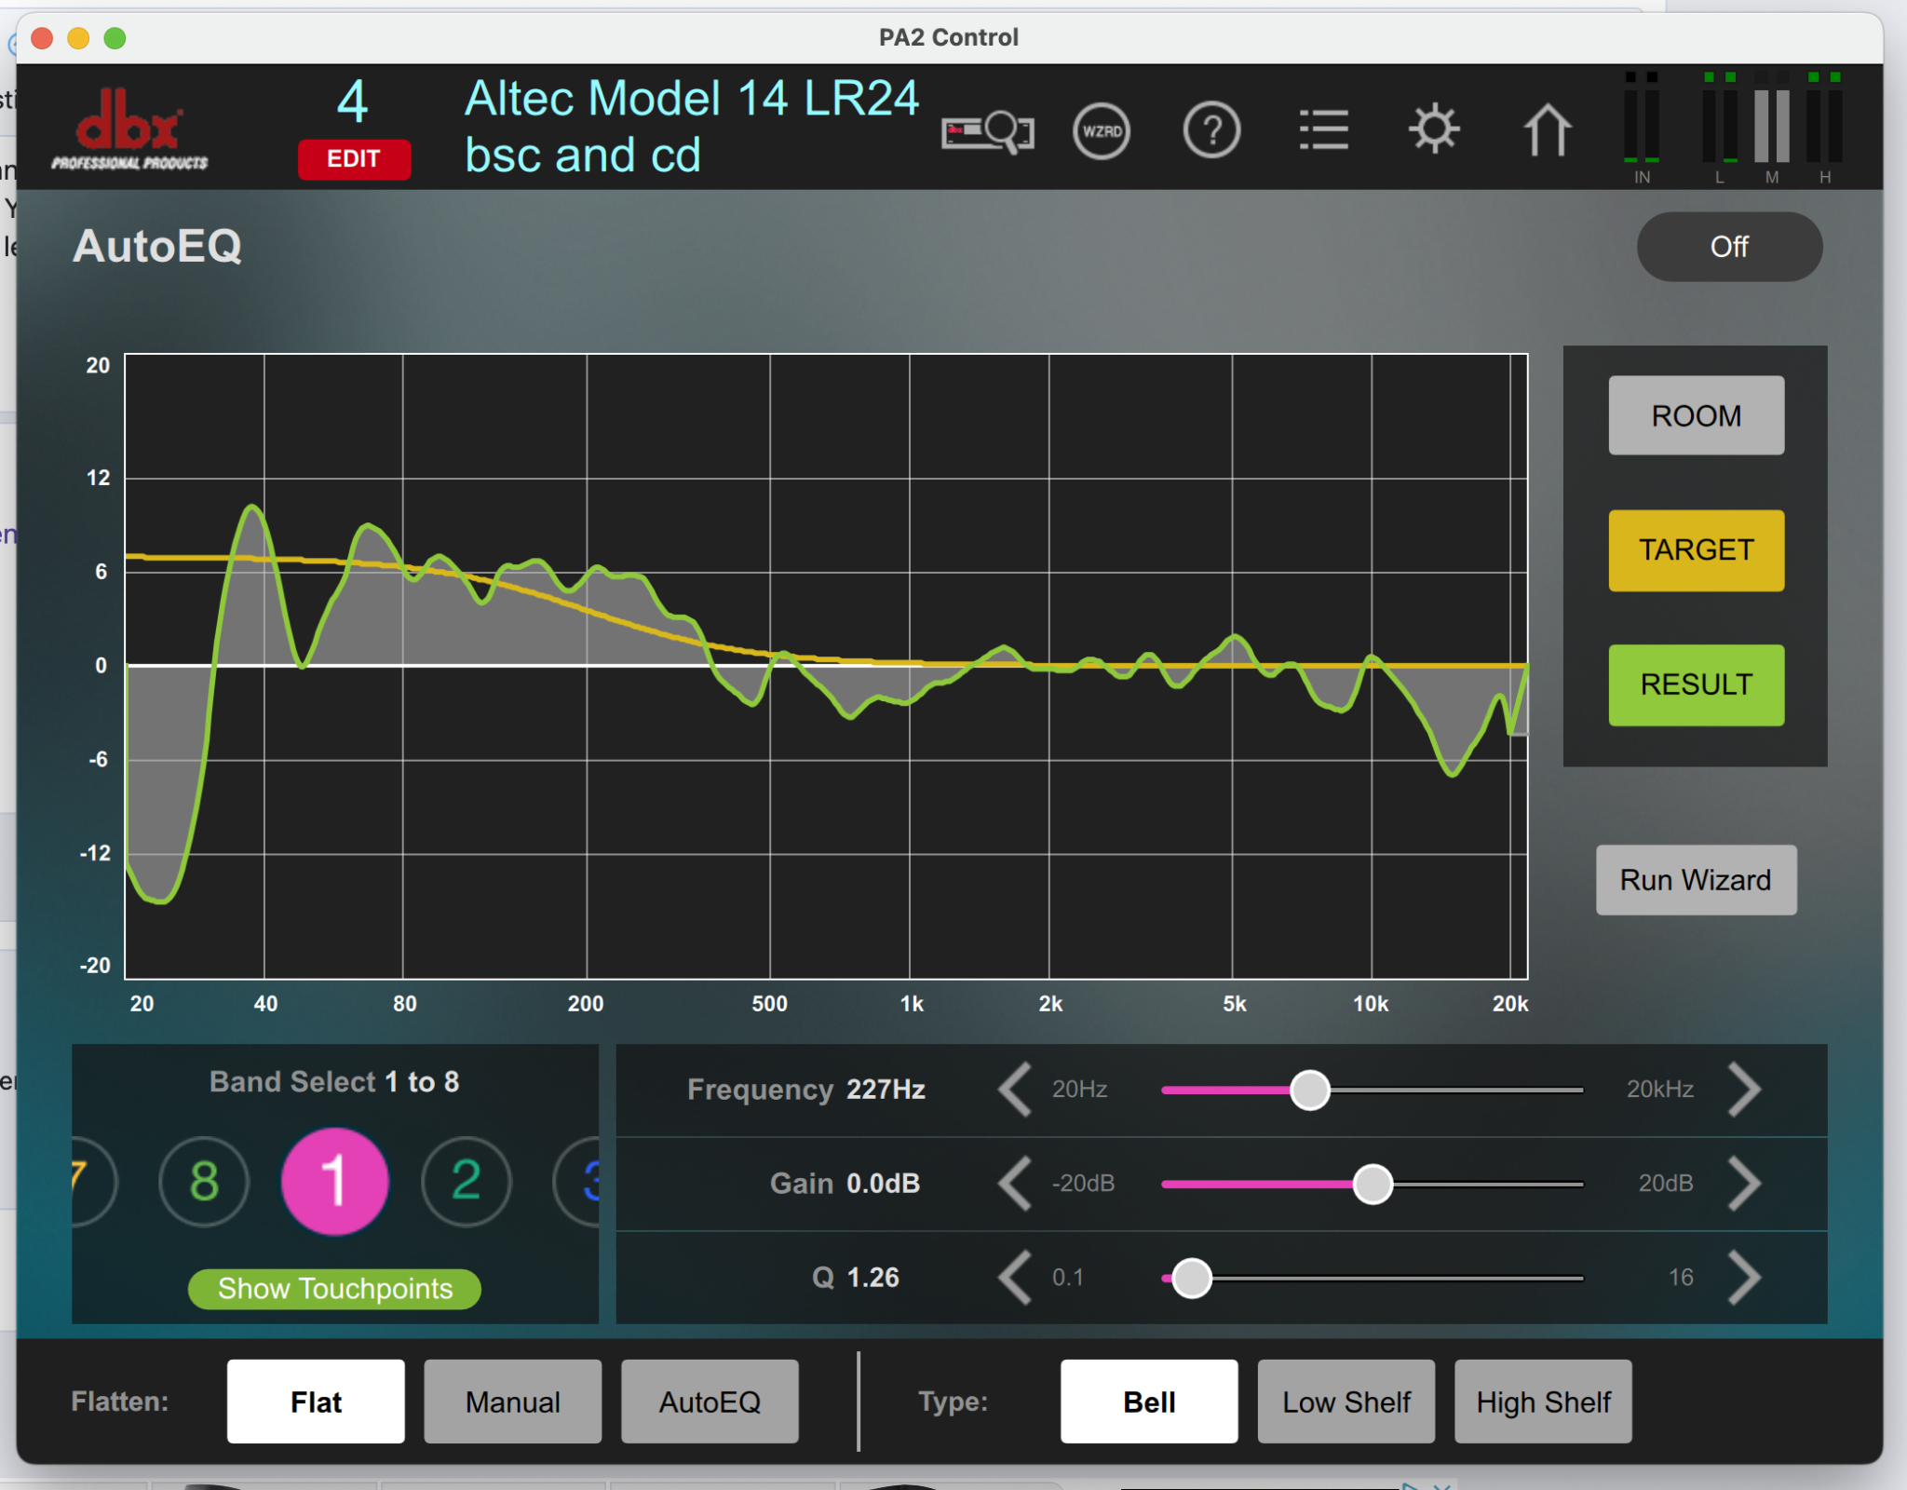The width and height of the screenshot is (1907, 1490).
Task: Decrease Frequency with the left chevron
Action: [x=1015, y=1090]
